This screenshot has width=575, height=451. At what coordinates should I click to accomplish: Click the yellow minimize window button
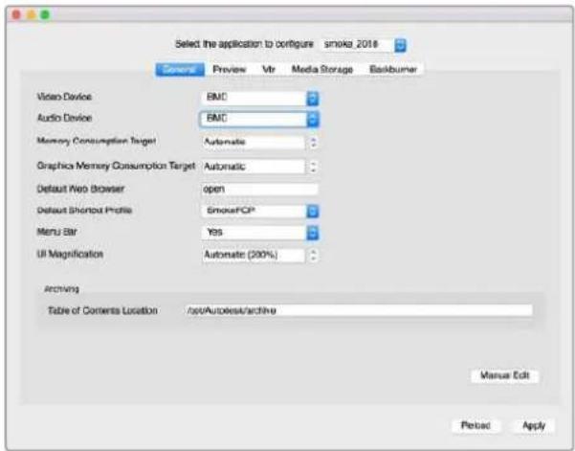click(x=31, y=14)
